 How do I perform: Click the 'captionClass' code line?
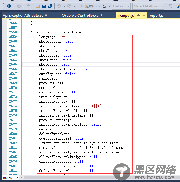[x=56, y=88]
